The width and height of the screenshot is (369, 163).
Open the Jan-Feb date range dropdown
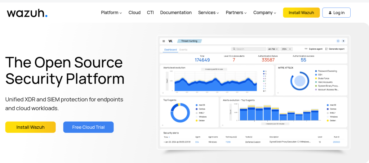point(273,49)
